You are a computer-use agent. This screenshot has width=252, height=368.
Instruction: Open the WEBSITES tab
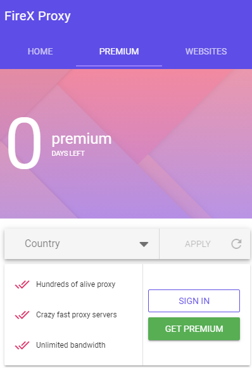(206, 51)
